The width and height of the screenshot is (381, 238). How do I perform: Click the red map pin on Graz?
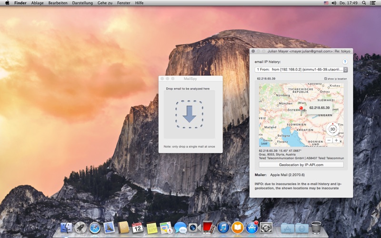click(301, 109)
